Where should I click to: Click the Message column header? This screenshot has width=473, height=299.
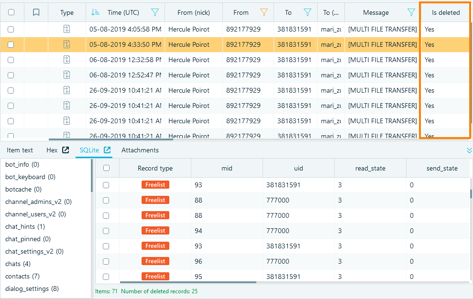[x=376, y=12]
